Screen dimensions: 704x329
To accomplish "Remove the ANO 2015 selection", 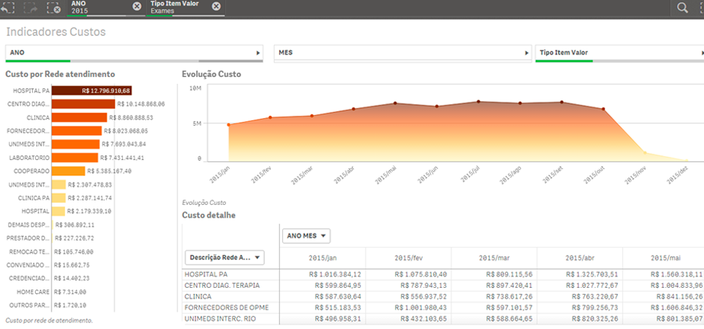I will point(136,7).
